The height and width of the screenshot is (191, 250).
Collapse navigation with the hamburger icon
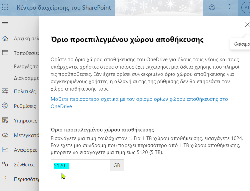point(5,24)
